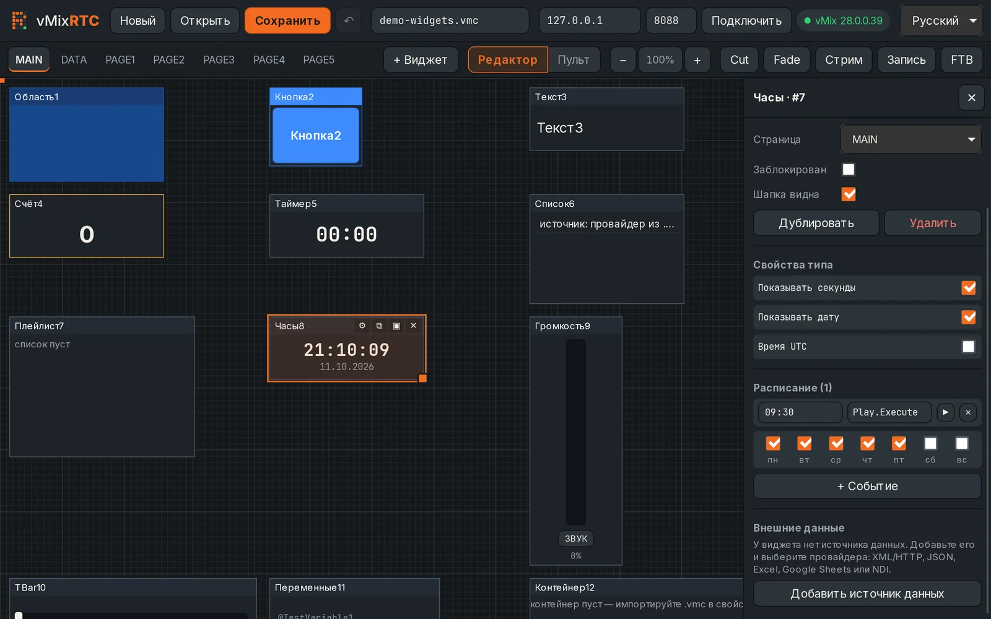Click the vMixRTC logo icon

pyautogui.click(x=19, y=20)
